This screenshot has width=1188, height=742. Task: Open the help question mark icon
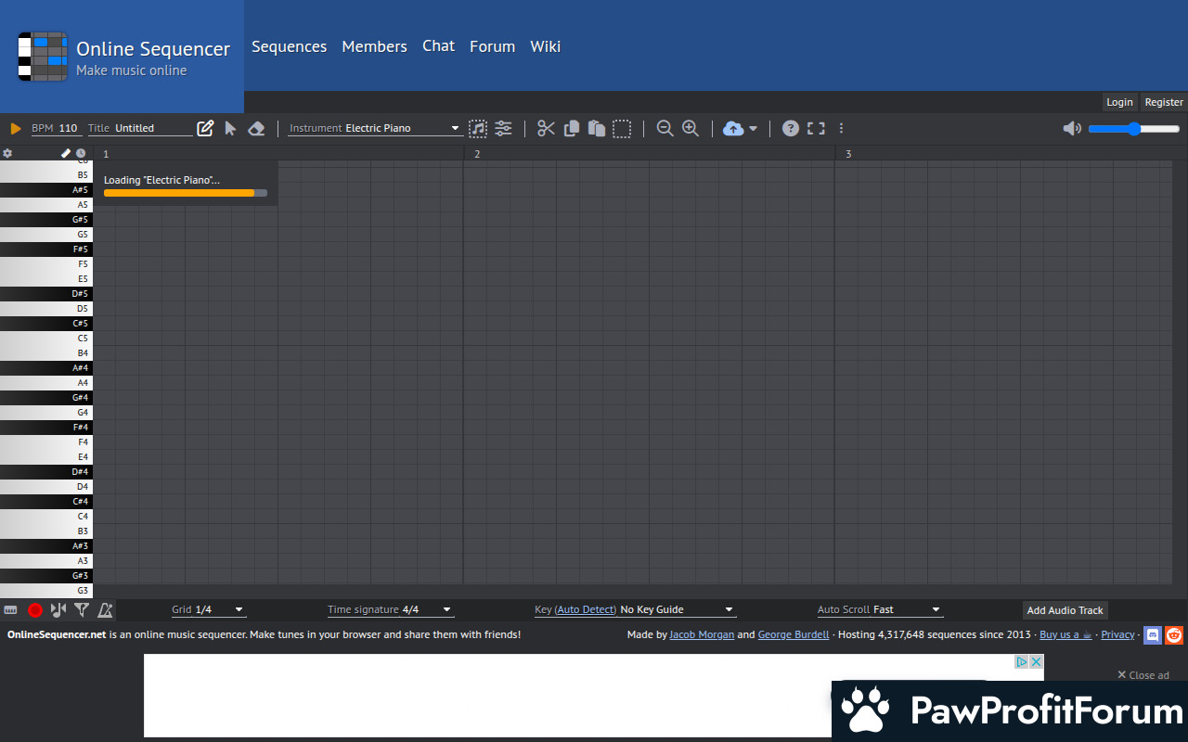(791, 129)
